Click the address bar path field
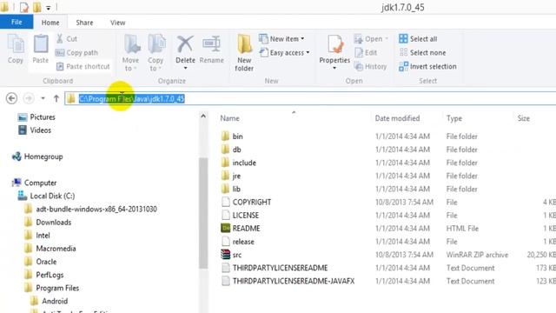556x313 pixels. coord(310,98)
